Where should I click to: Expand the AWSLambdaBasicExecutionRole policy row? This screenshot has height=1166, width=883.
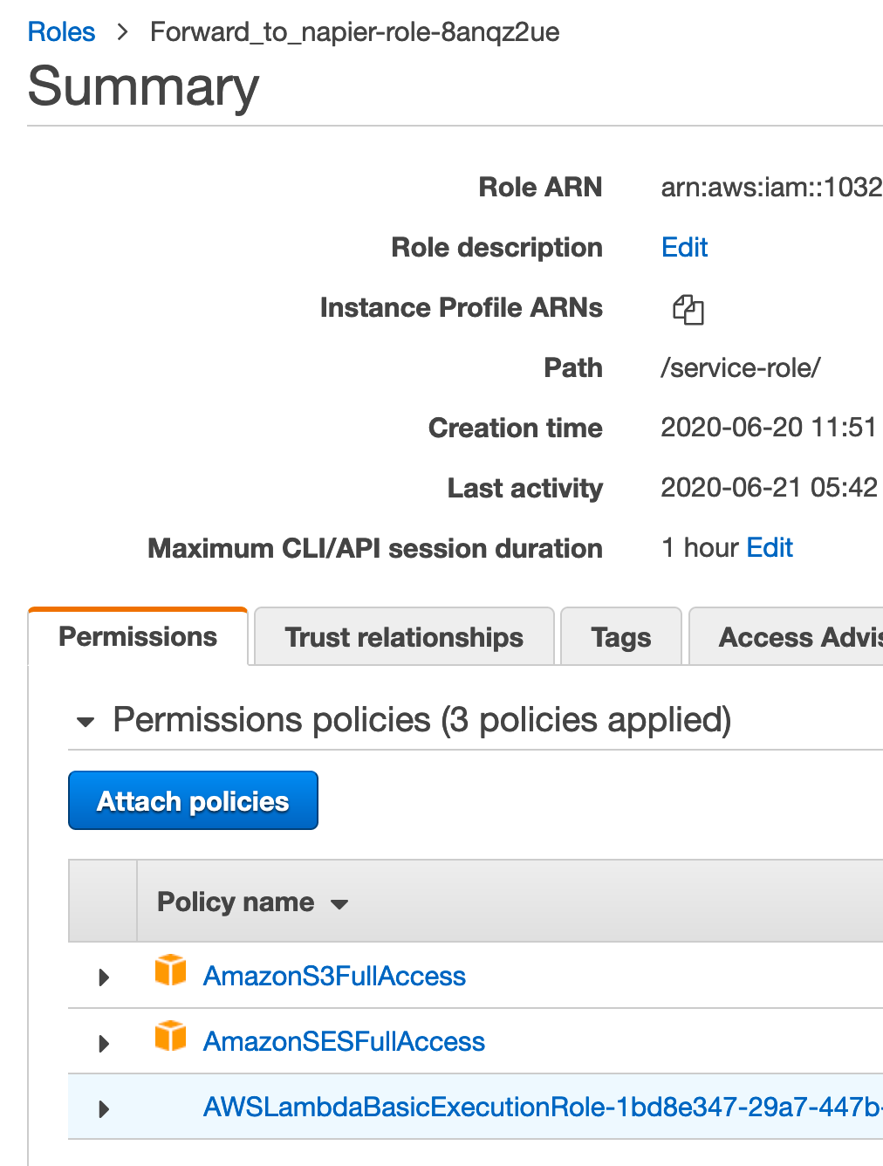pos(104,1109)
